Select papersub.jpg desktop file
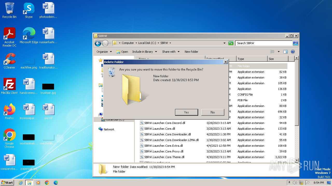 point(29,165)
